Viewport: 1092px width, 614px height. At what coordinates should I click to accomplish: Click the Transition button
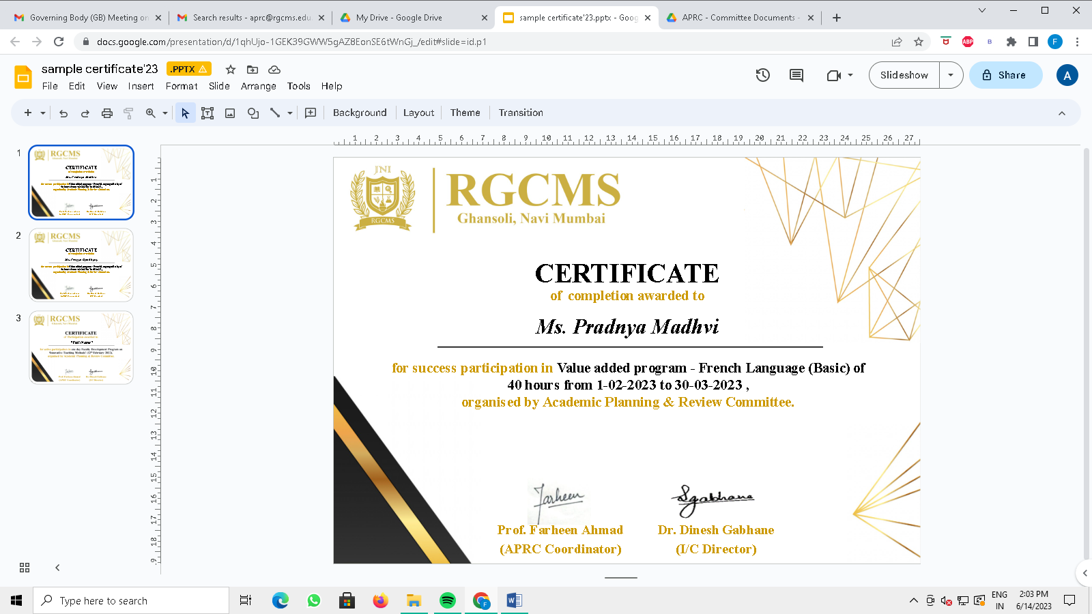[x=521, y=113]
